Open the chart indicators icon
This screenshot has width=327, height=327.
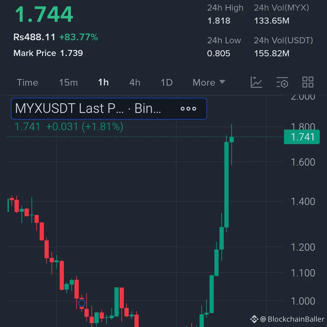pos(256,82)
